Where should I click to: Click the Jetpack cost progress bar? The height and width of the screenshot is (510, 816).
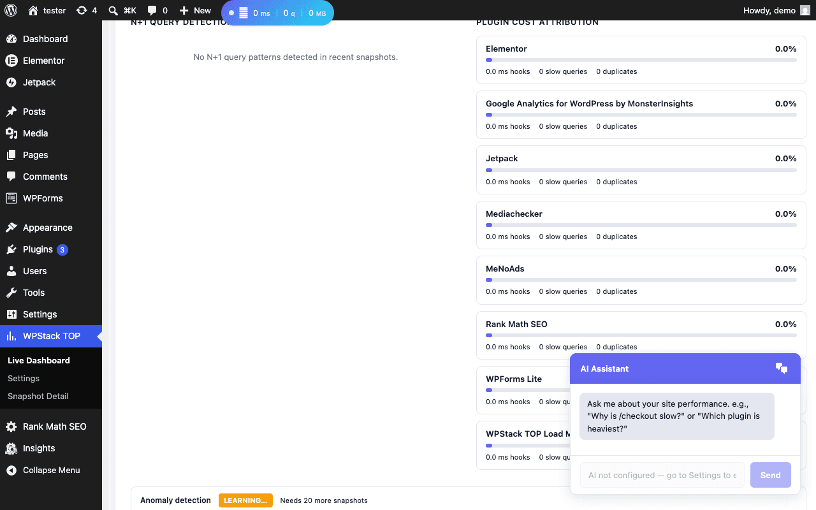pyautogui.click(x=641, y=170)
